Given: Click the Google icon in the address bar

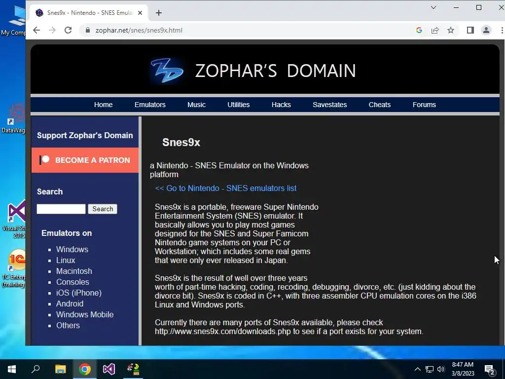Looking at the screenshot, I should coord(419,30).
